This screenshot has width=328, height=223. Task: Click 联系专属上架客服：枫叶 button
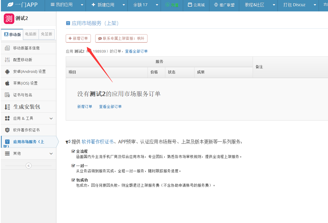[x=121, y=39]
